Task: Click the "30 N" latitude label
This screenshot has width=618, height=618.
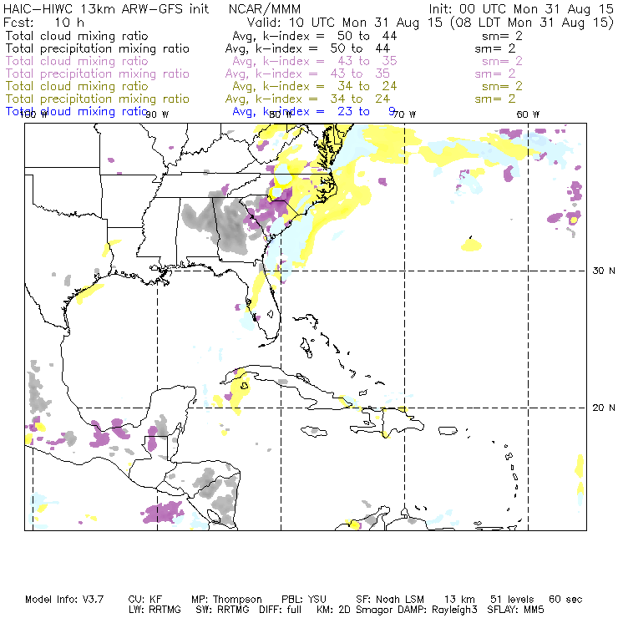Action: (604, 271)
